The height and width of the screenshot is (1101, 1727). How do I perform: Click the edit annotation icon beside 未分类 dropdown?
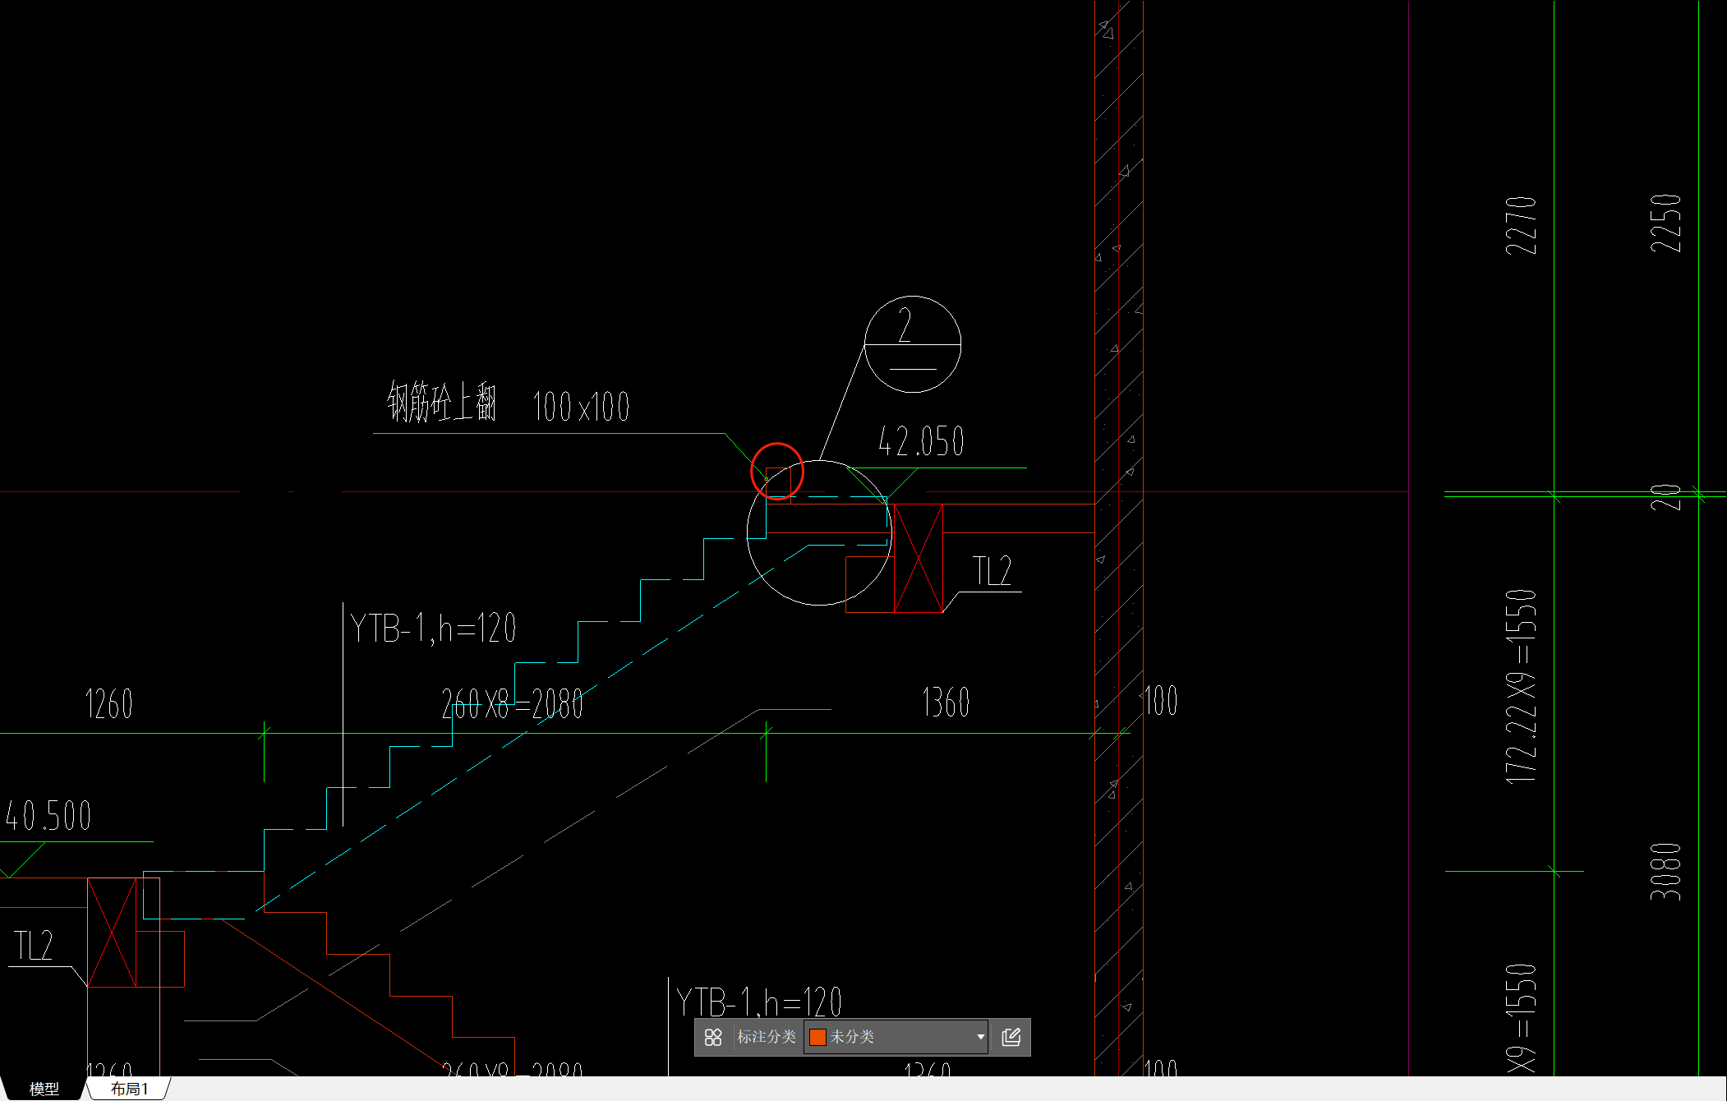coord(1011,1037)
